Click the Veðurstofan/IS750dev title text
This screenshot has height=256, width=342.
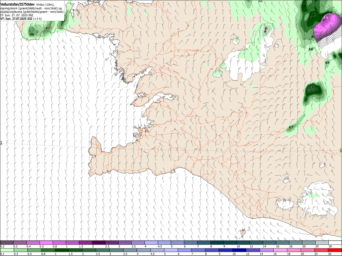(x=17, y=5)
